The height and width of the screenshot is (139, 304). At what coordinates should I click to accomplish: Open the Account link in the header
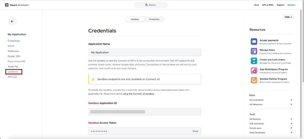coord(291,5)
